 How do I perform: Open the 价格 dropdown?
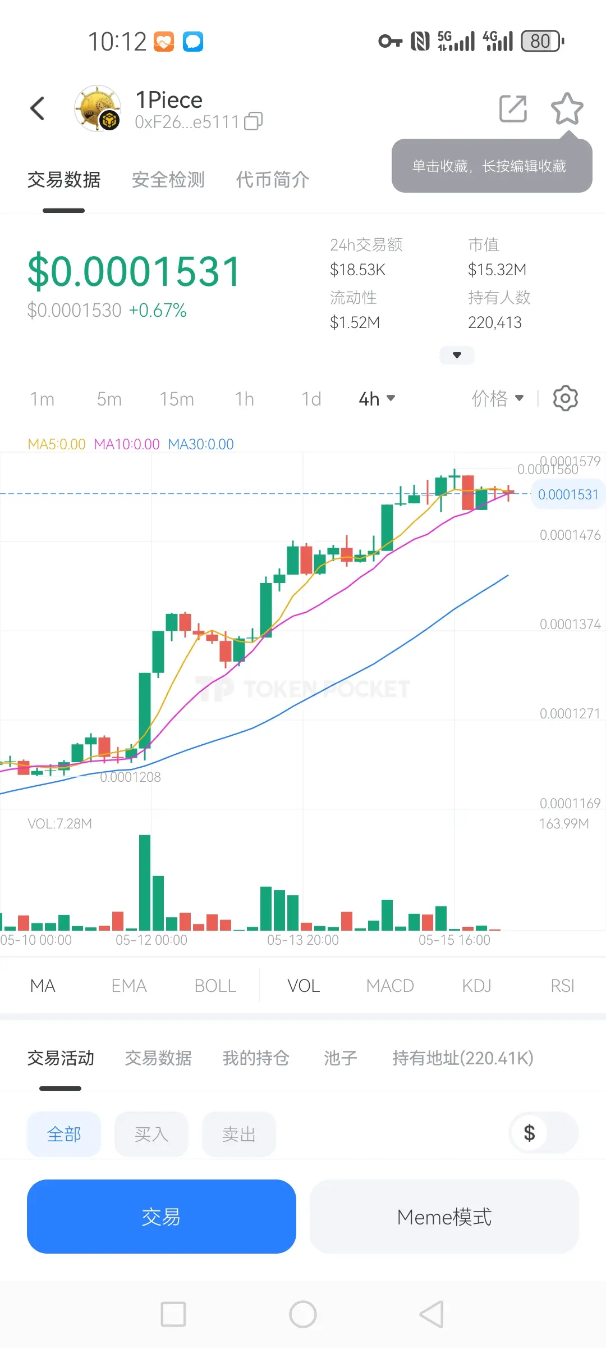[498, 398]
